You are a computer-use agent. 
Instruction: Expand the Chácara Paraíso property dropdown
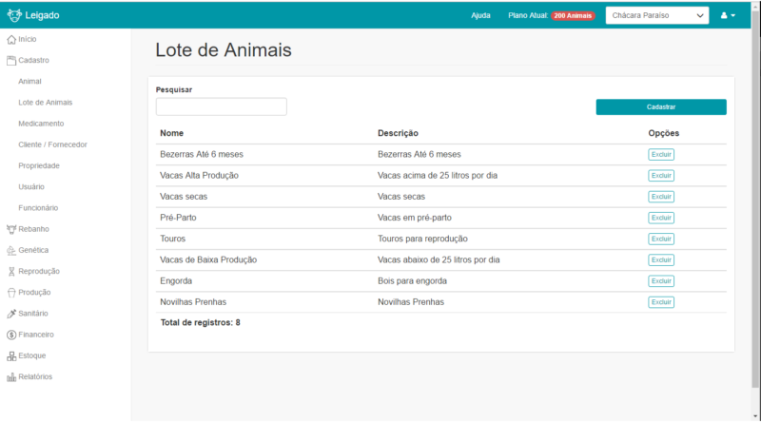[657, 15]
